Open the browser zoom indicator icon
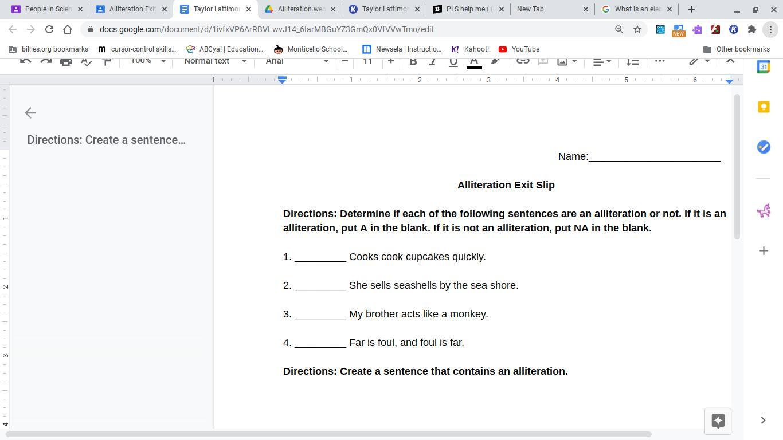Viewport: 783px width, 440px height. (618, 29)
